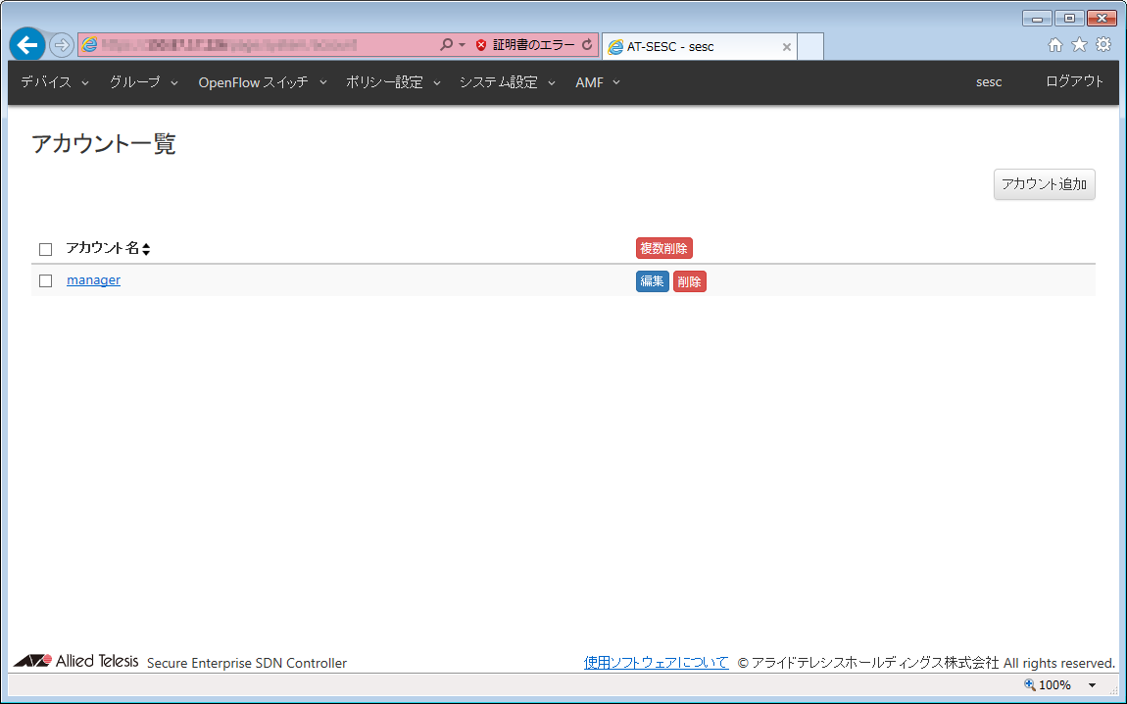Click the zoom magnifier icon in status bar
Image resolution: width=1127 pixels, height=704 pixels.
1029,684
